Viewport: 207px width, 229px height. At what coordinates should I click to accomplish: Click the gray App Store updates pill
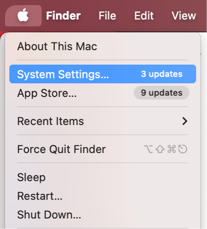[161, 93]
